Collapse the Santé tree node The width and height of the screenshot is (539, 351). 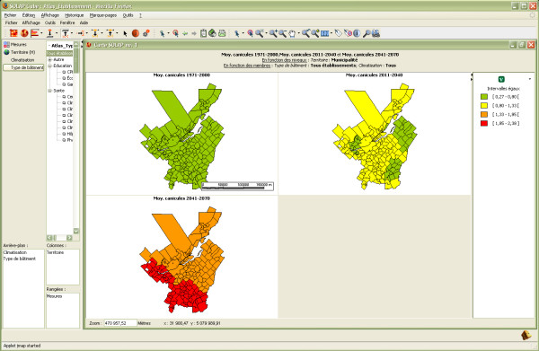tap(50, 91)
